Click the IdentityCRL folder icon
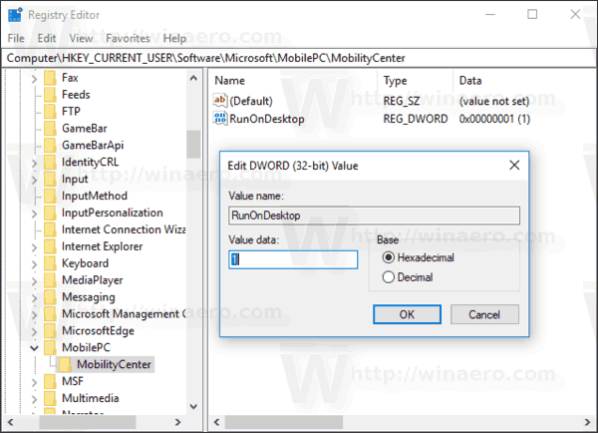The height and width of the screenshot is (433, 598). tap(50, 163)
